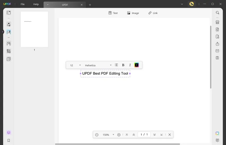Expand the collapsed left panel handle
226x145 pixels.
tap(3, 32)
